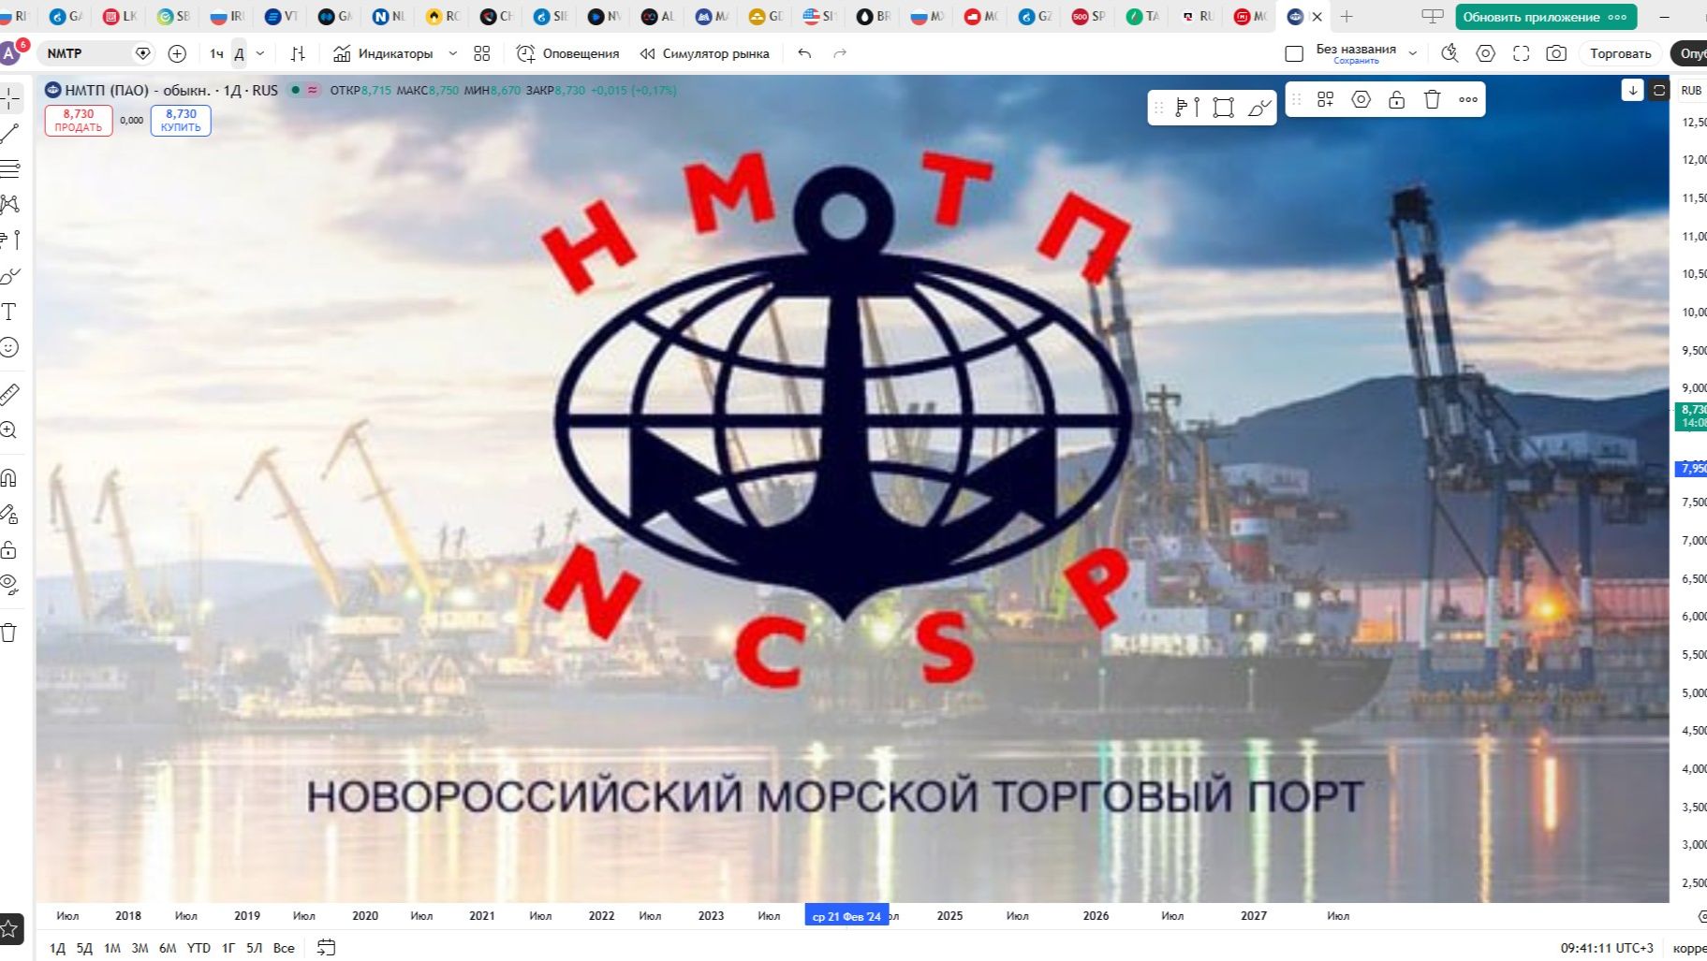
Task: Open a new tab with plus button
Action: pyautogui.click(x=1346, y=17)
